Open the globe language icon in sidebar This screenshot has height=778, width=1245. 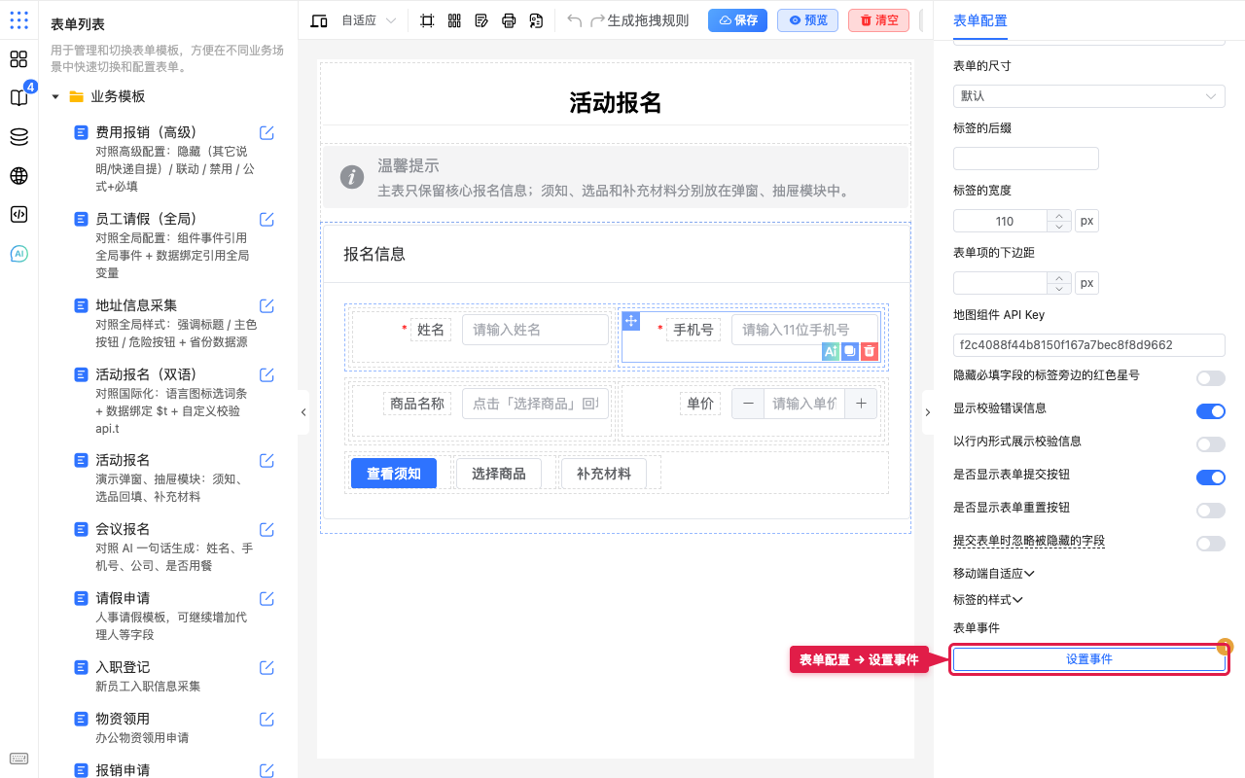(18, 176)
